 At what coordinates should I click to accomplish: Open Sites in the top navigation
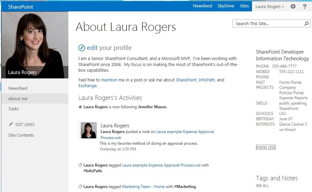click(x=244, y=6)
